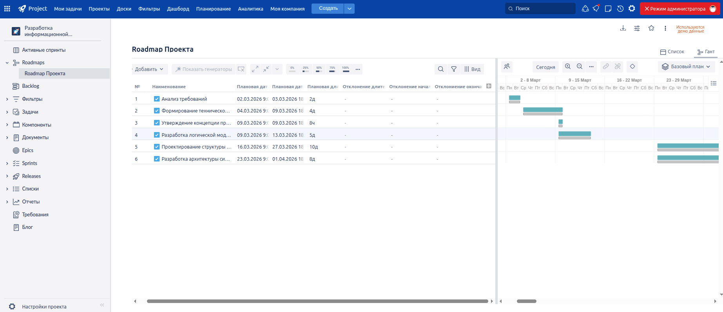Zoom out on the Gantt chart
This screenshot has width=723, height=312.
[580, 67]
